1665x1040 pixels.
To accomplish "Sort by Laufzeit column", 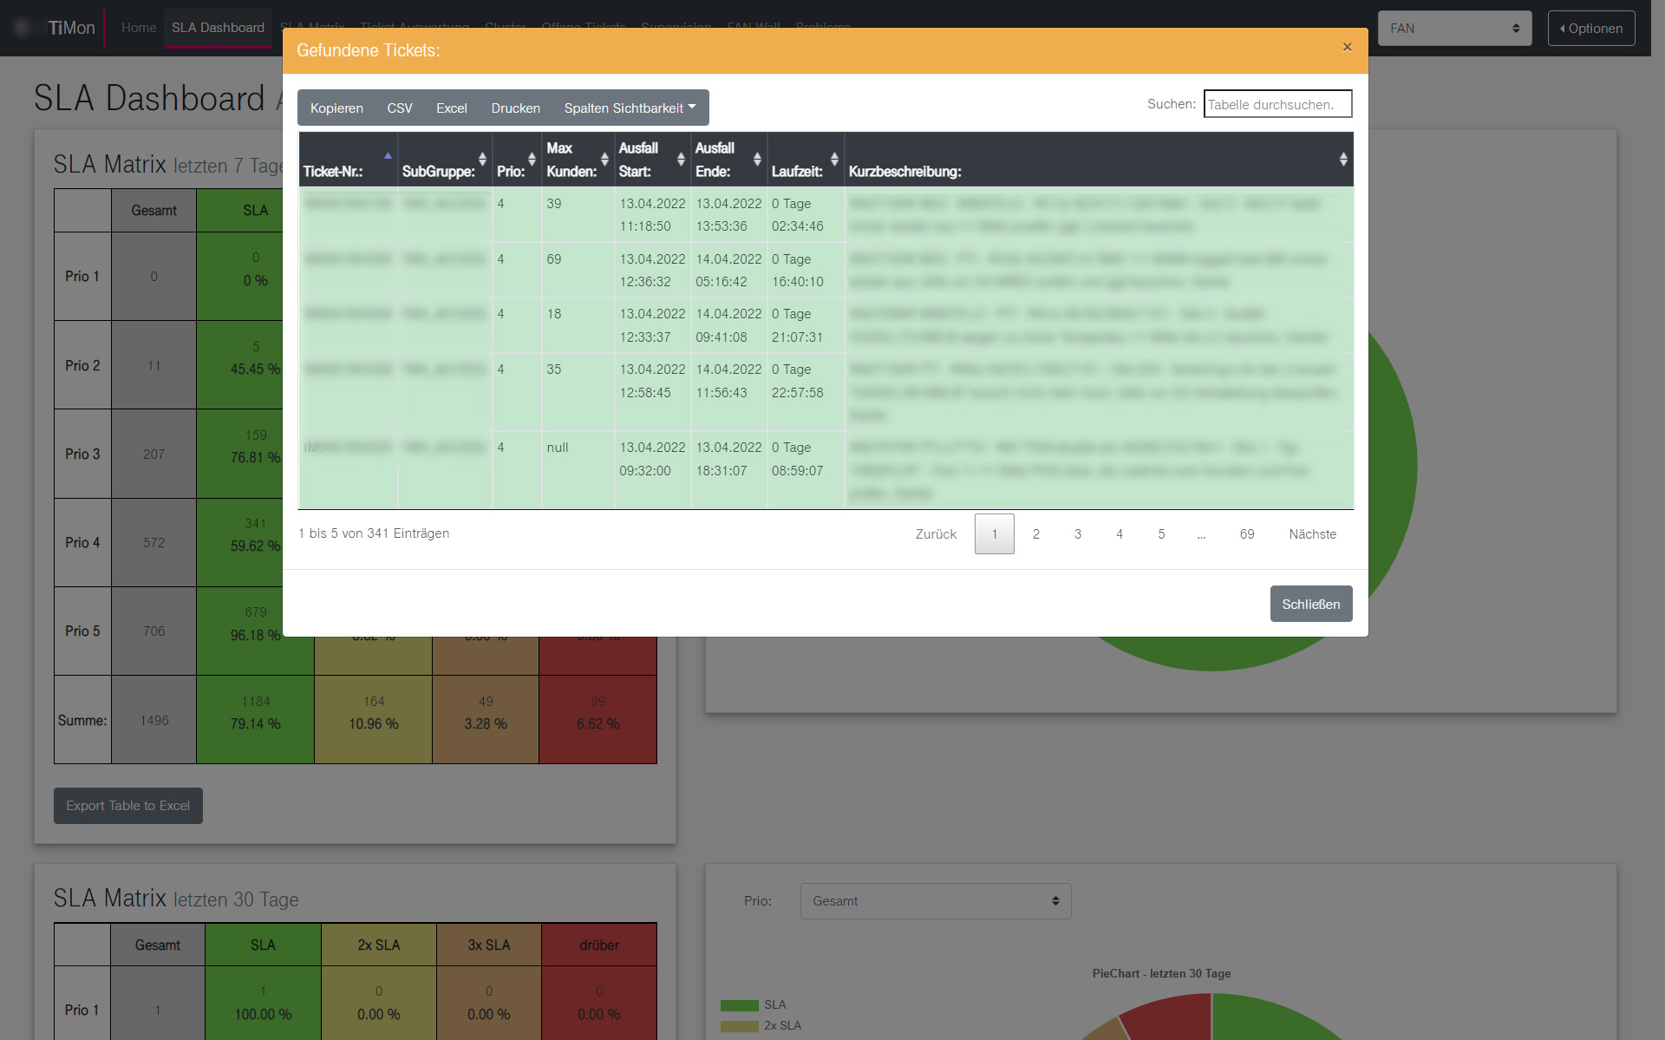I will pos(806,160).
